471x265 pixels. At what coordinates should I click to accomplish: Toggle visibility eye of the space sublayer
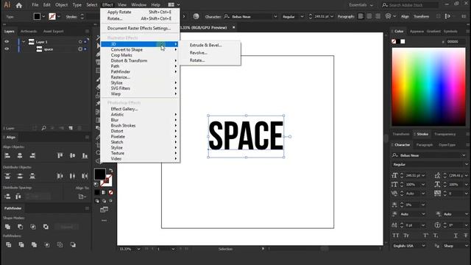point(7,49)
